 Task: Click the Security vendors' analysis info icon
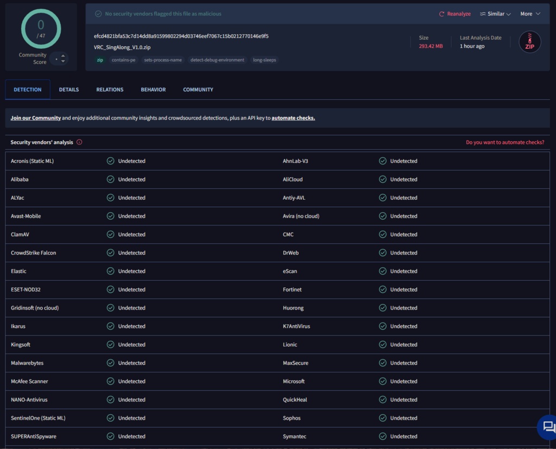coord(79,142)
